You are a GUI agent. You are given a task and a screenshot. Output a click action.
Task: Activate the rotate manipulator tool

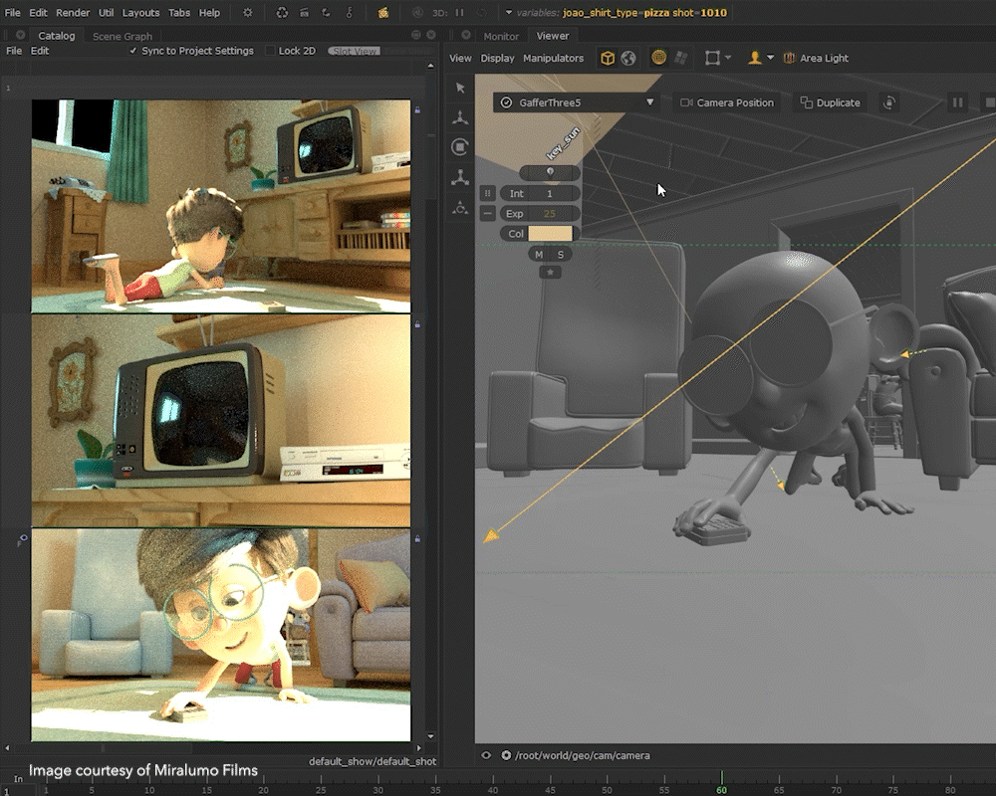click(x=460, y=147)
